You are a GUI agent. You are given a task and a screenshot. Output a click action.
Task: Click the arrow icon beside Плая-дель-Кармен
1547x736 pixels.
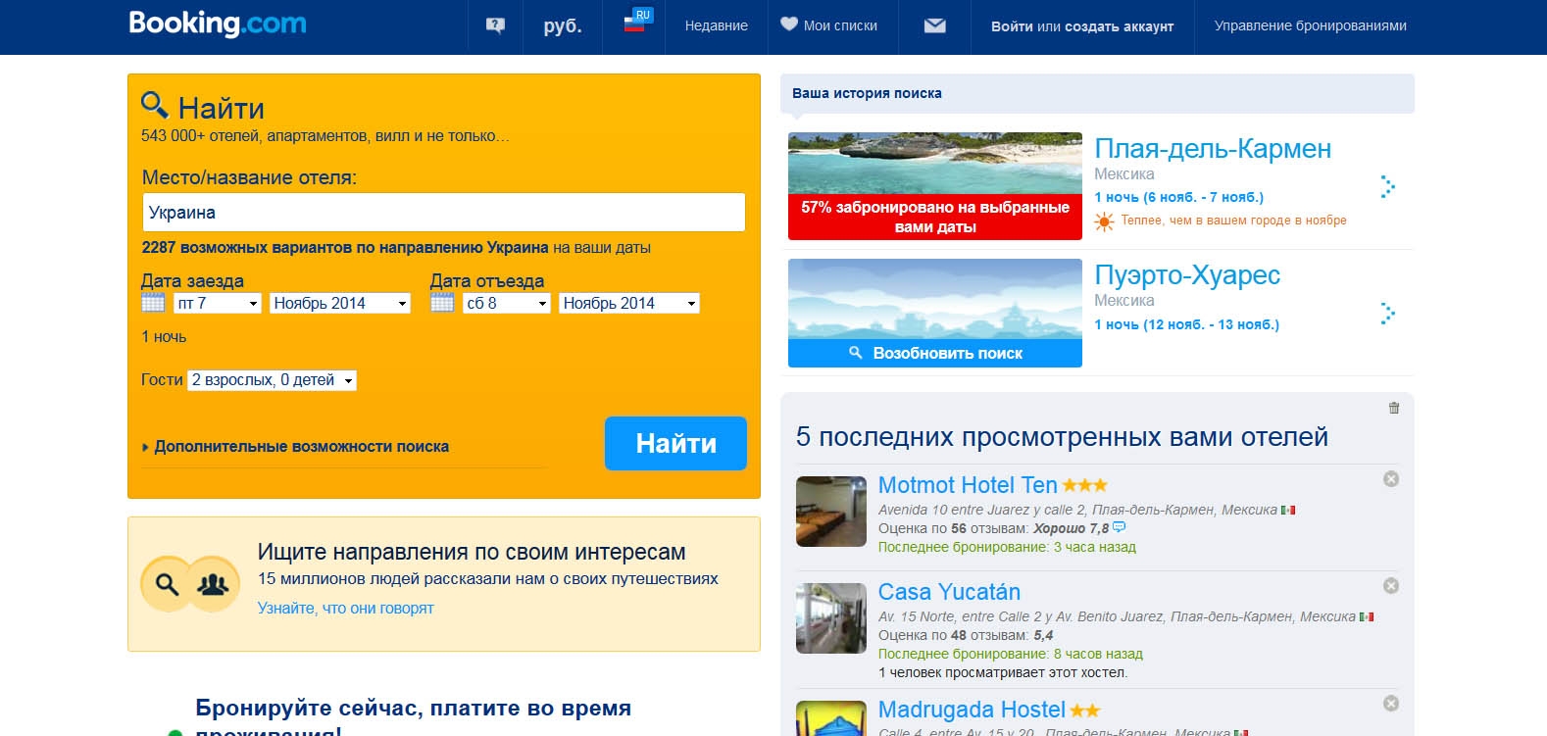(x=1387, y=187)
